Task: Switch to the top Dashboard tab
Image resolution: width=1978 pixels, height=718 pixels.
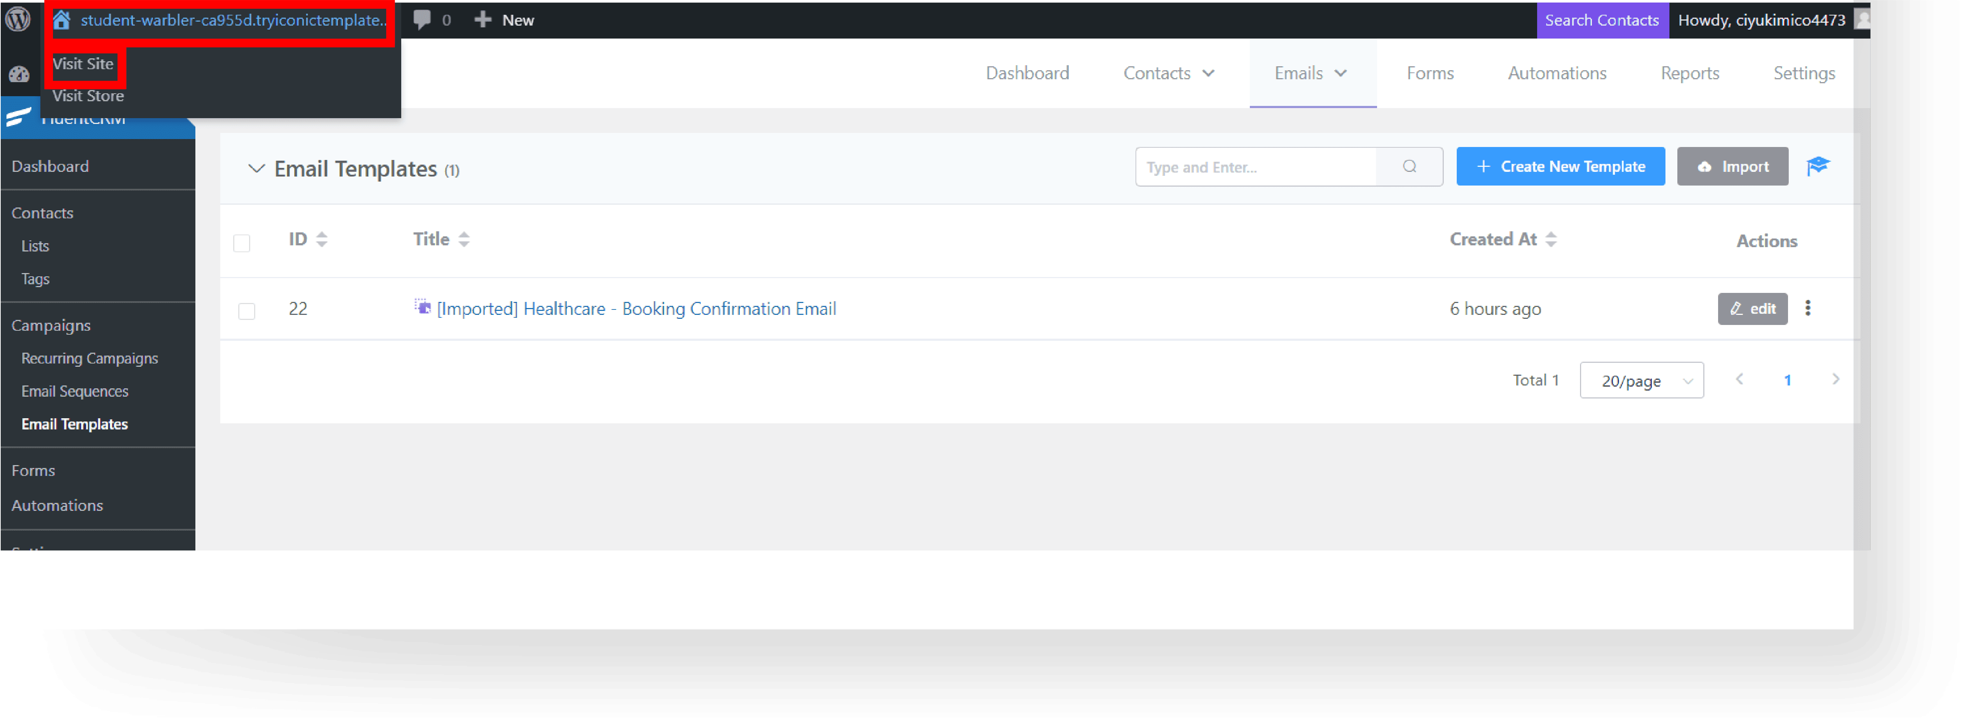Action: point(1027,73)
